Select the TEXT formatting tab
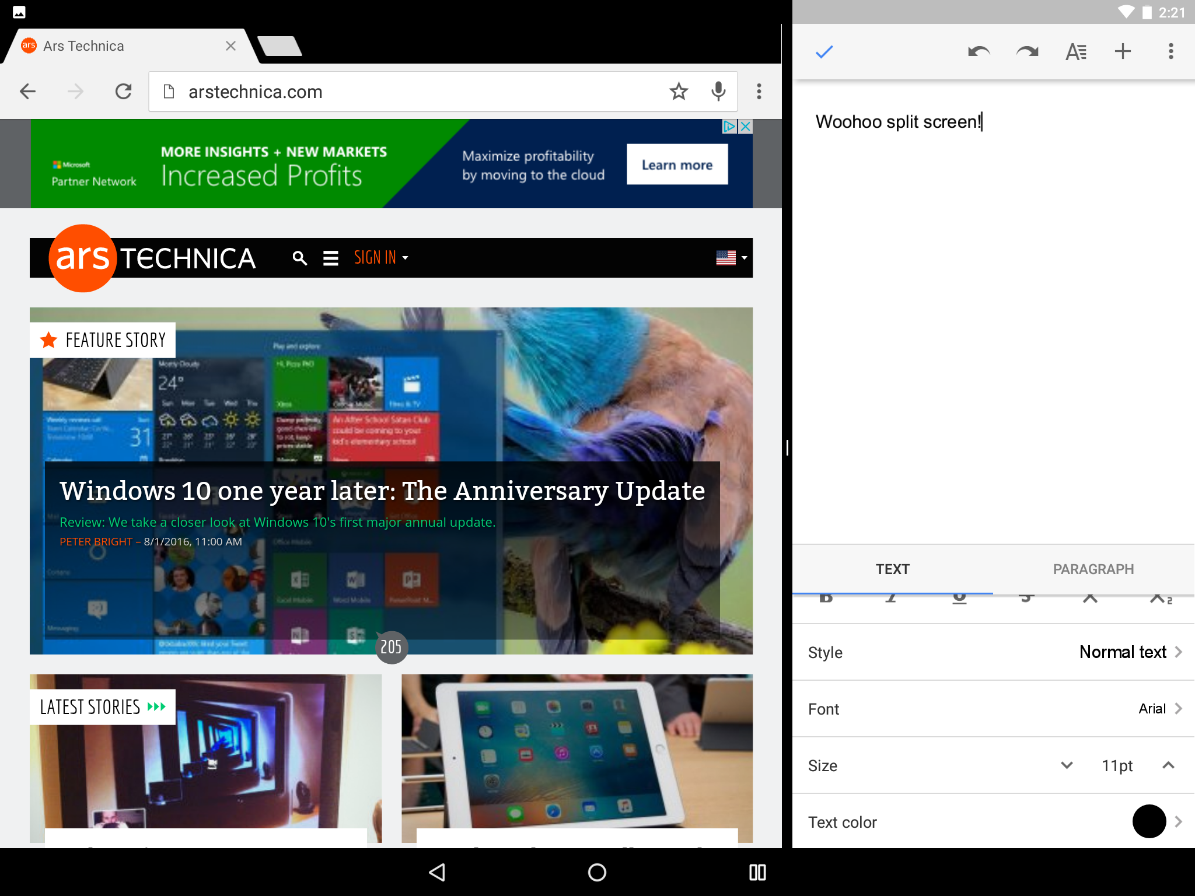The image size is (1195, 896). pos(892,569)
